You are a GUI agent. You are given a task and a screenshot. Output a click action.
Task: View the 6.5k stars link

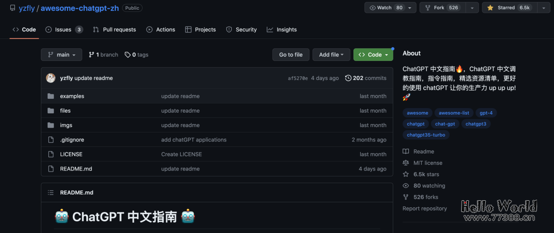pos(421,174)
